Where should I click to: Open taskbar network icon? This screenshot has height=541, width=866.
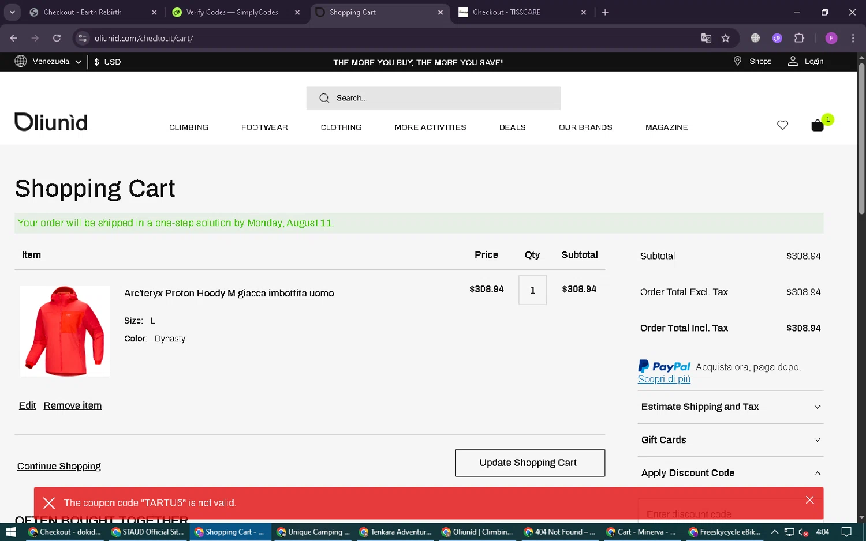789,532
